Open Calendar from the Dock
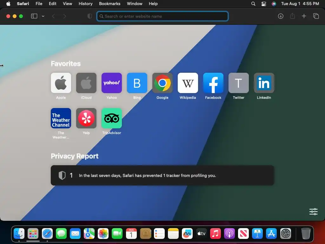The height and width of the screenshot is (244, 325). pyautogui.click(x=131, y=234)
